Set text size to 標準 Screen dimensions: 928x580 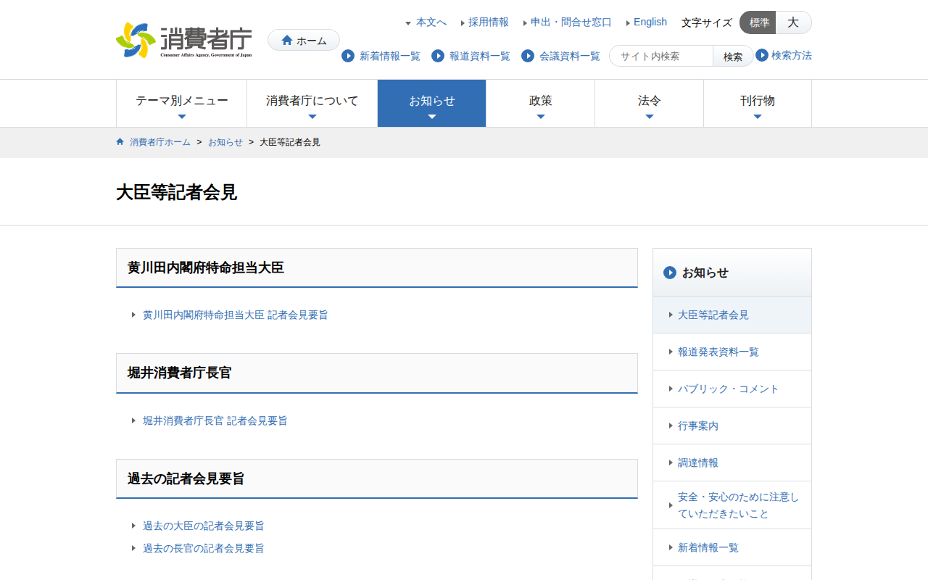pyautogui.click(x=758, y=22)
